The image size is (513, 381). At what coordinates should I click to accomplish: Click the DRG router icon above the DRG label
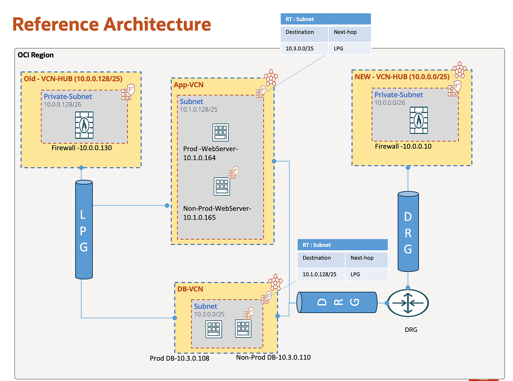[408, 303]
